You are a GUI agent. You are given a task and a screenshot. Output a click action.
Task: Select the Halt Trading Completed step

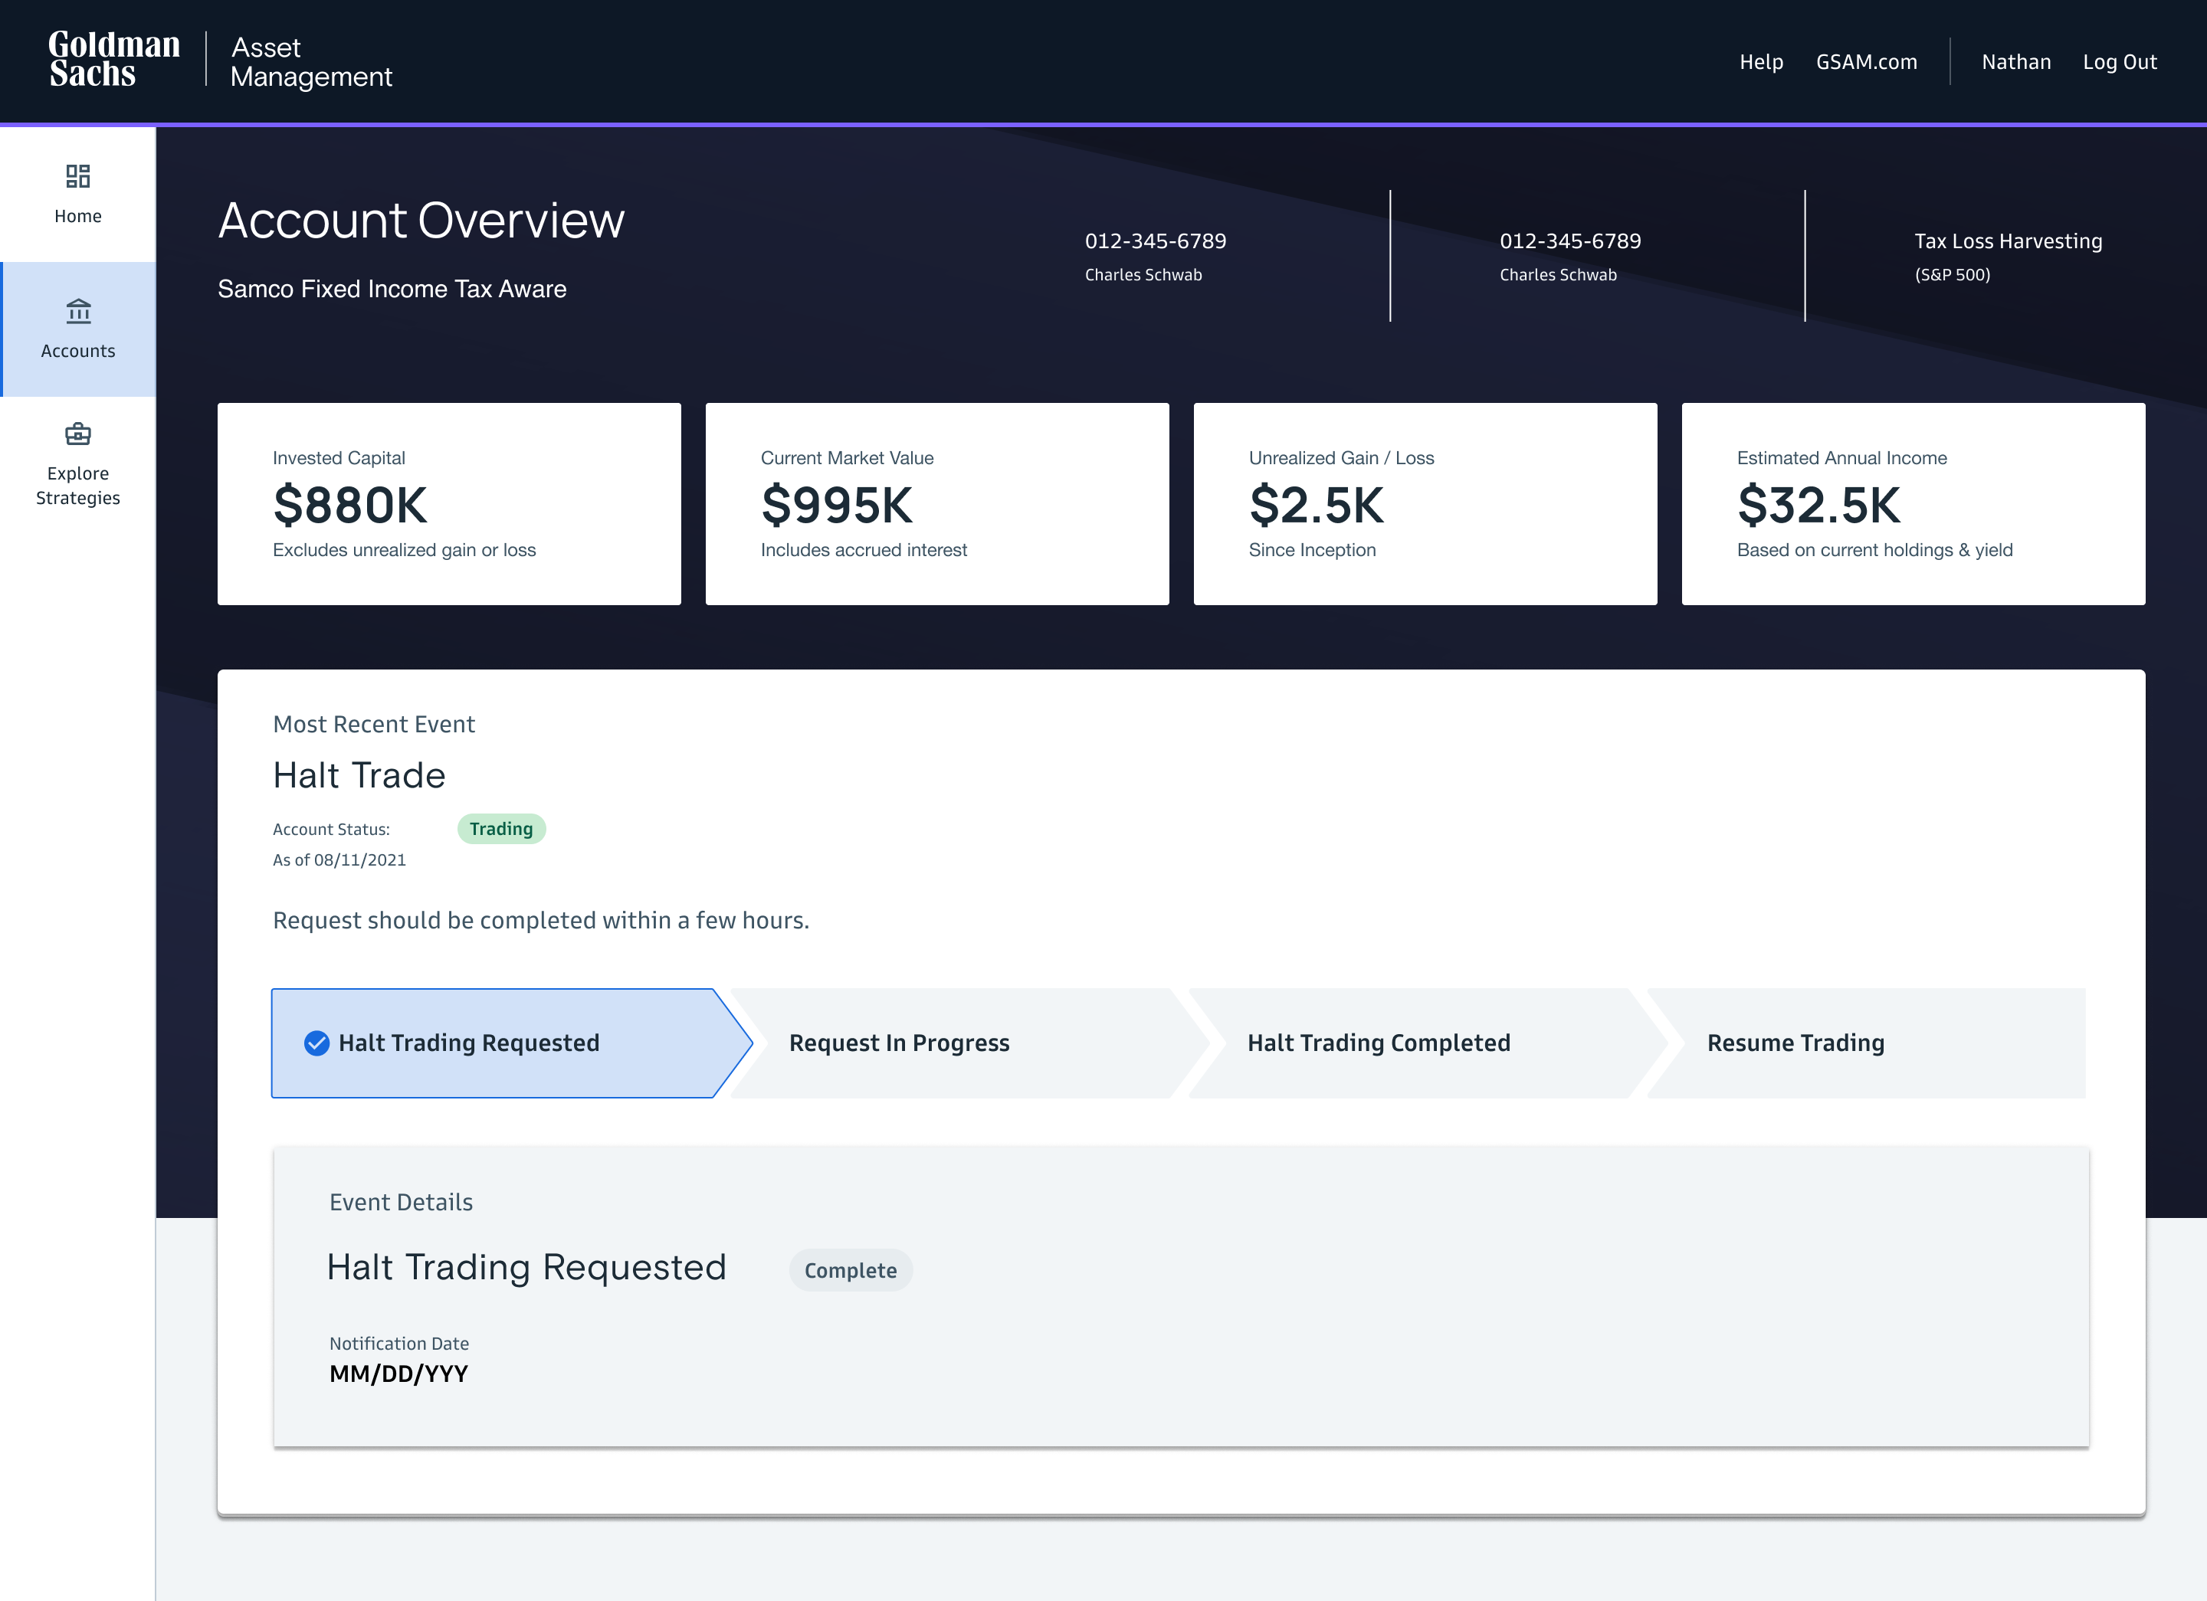(1428, 1043)
